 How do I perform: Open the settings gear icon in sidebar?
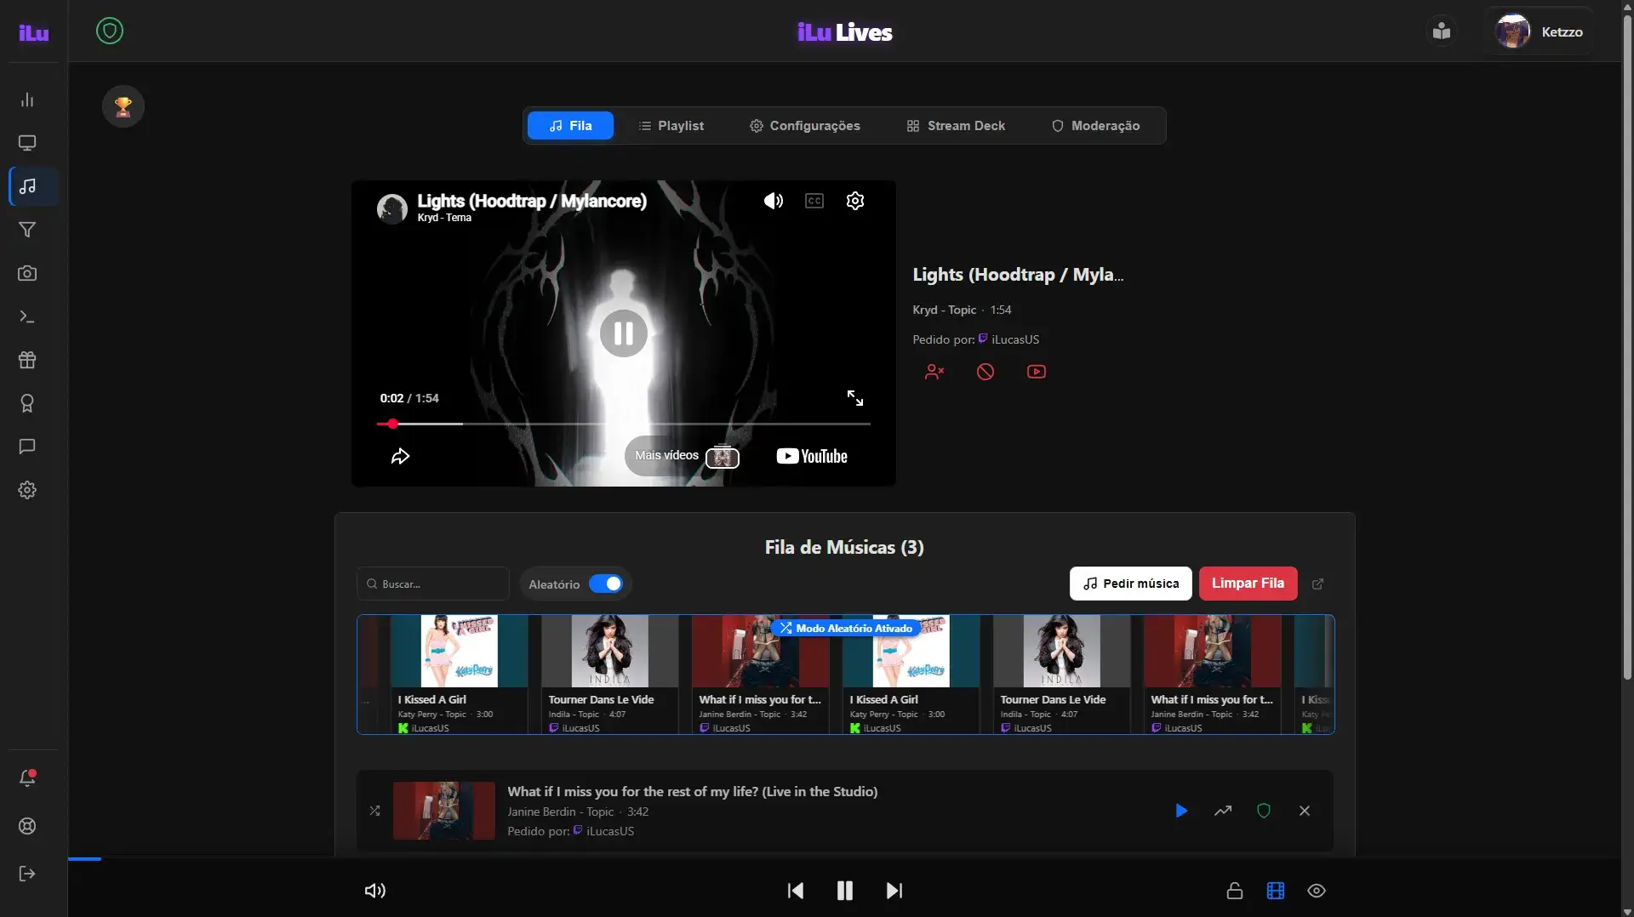click(x=27, y=490)
